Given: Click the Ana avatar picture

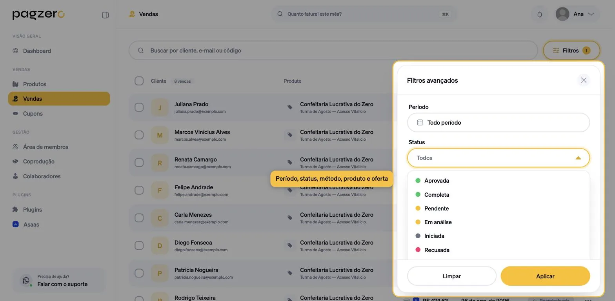Looking at the screenshot, I should tap(562, 14).
